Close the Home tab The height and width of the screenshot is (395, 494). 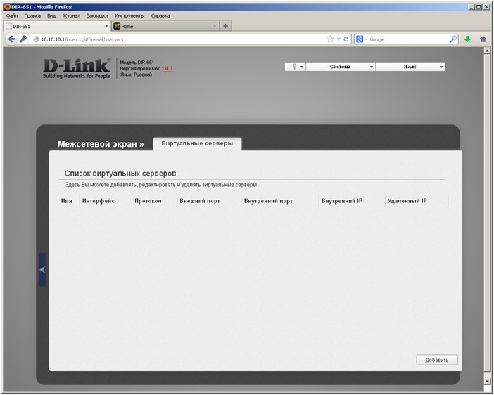[x=215, y=26]
